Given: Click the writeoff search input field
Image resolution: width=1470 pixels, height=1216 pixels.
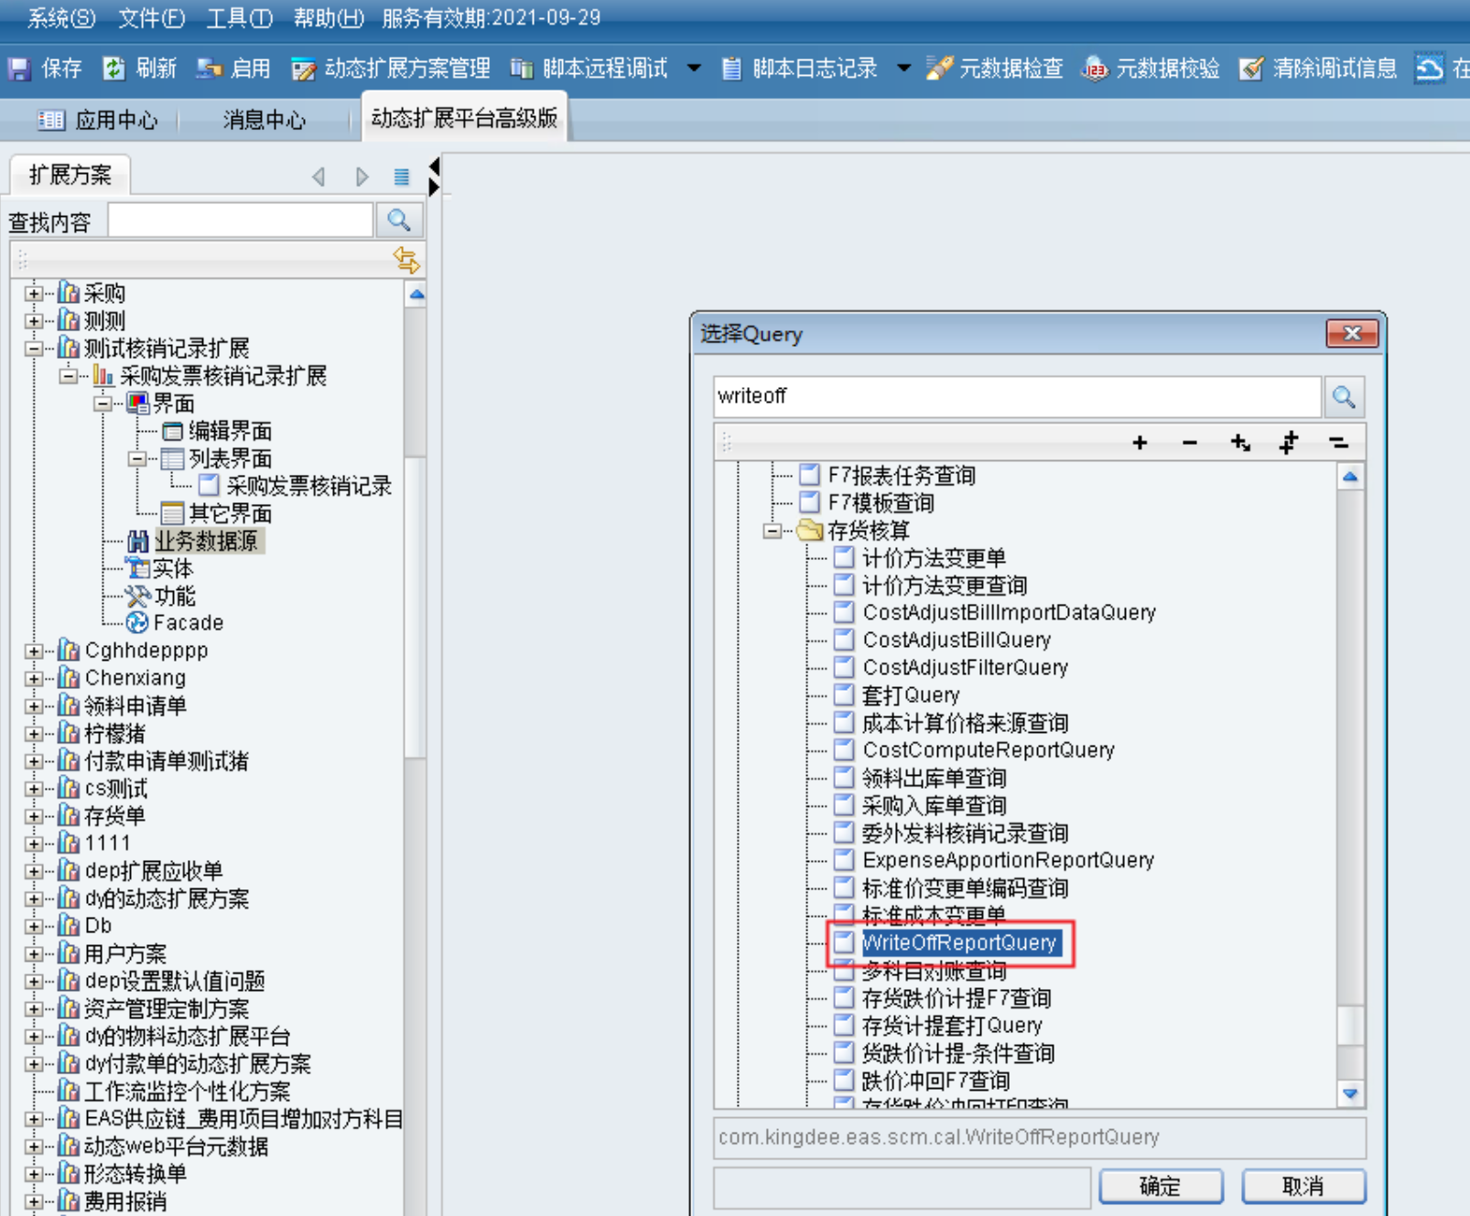Looking at the screenshot, I should pyautogui.click(x=1016, y=397).
